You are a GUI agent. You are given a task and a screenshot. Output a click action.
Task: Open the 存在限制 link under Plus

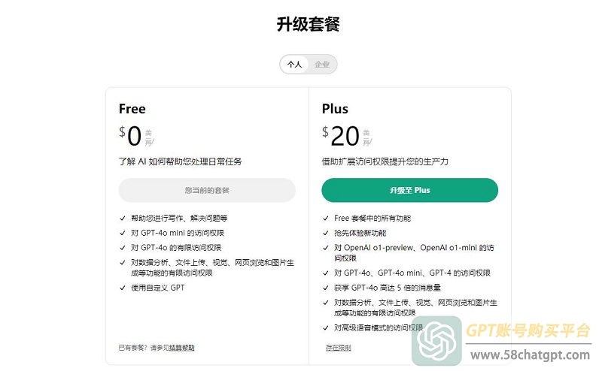tap(338, 348)
